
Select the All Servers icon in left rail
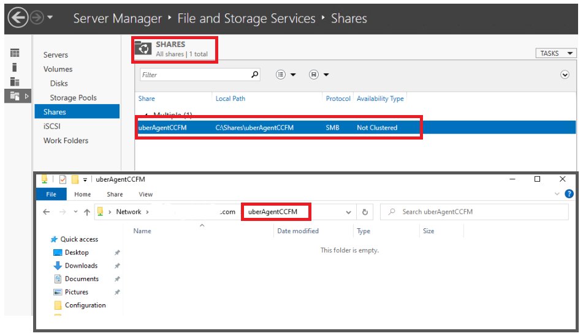click(x=15, y=81)
